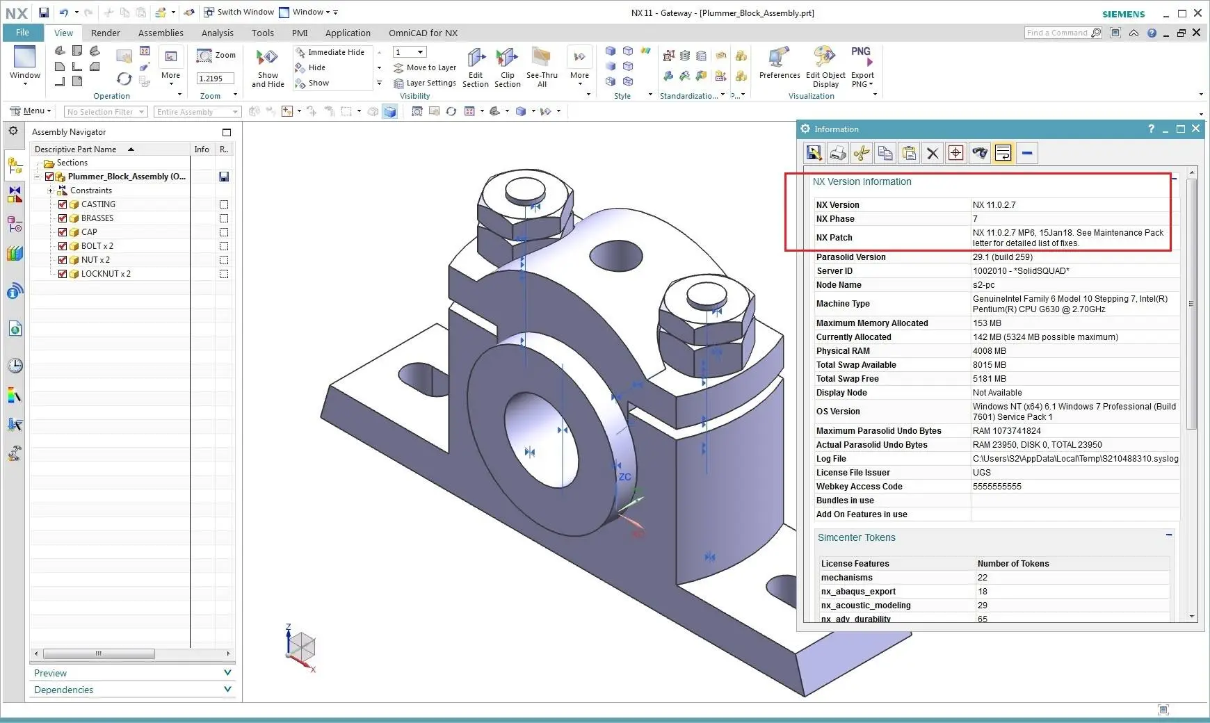1210x723 pixels.
Task: Click the Find a Command search box
Action: coord(1063,33)
